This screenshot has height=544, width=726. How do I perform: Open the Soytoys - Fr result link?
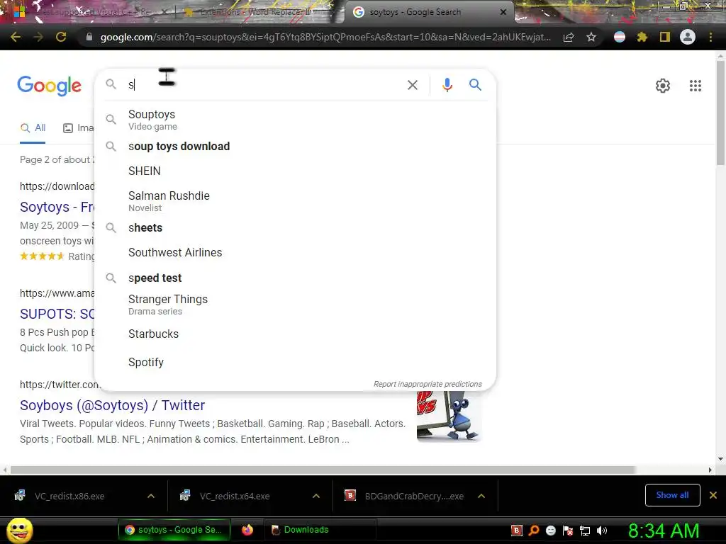pyautogui.click(x=57, y=207)
